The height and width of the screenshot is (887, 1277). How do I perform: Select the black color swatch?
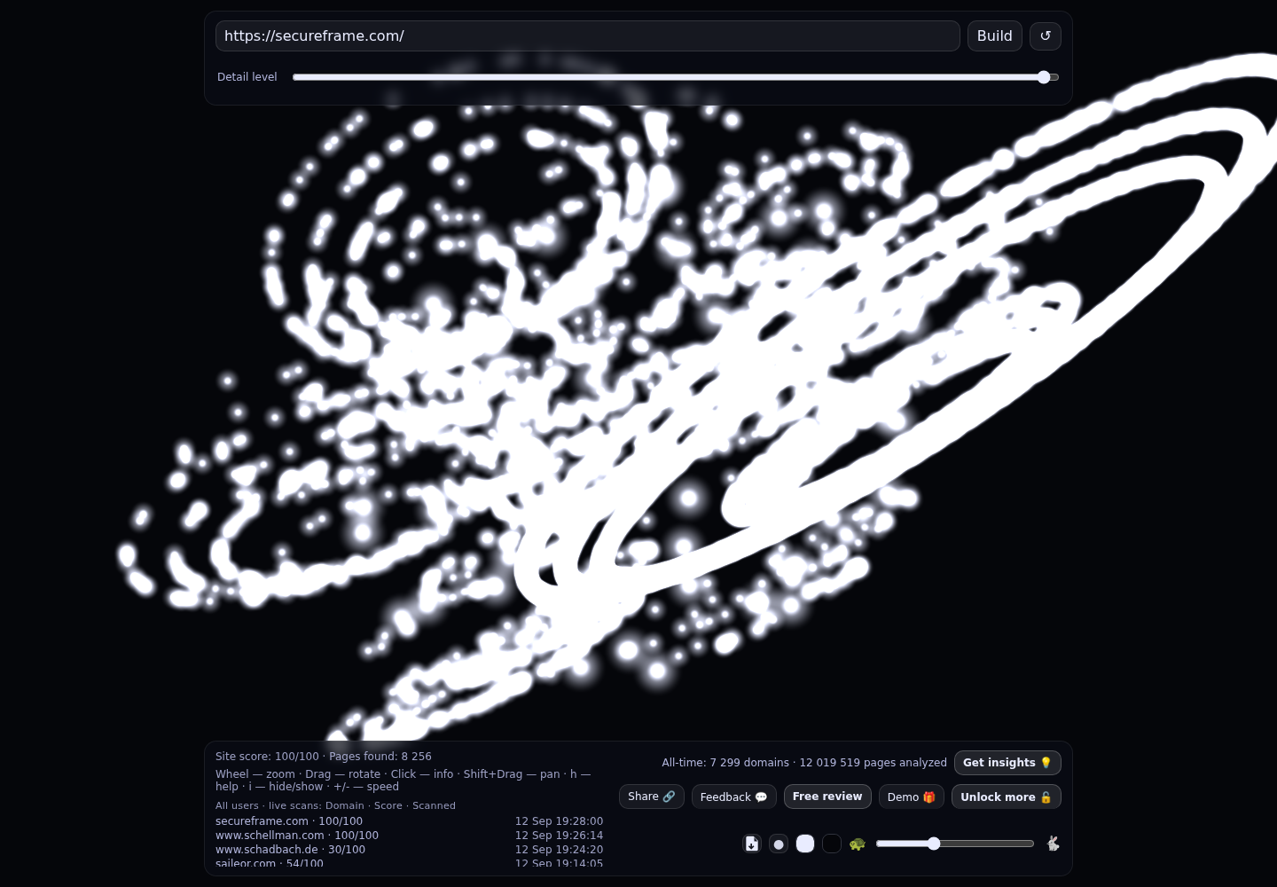pos(832,844)
